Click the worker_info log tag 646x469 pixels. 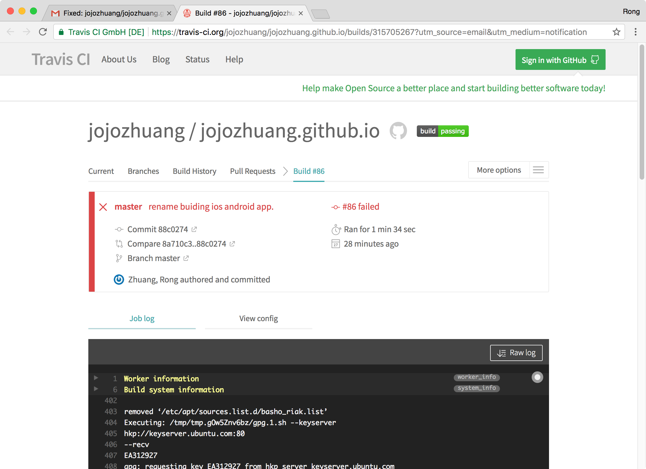click(x=477, y=377)
